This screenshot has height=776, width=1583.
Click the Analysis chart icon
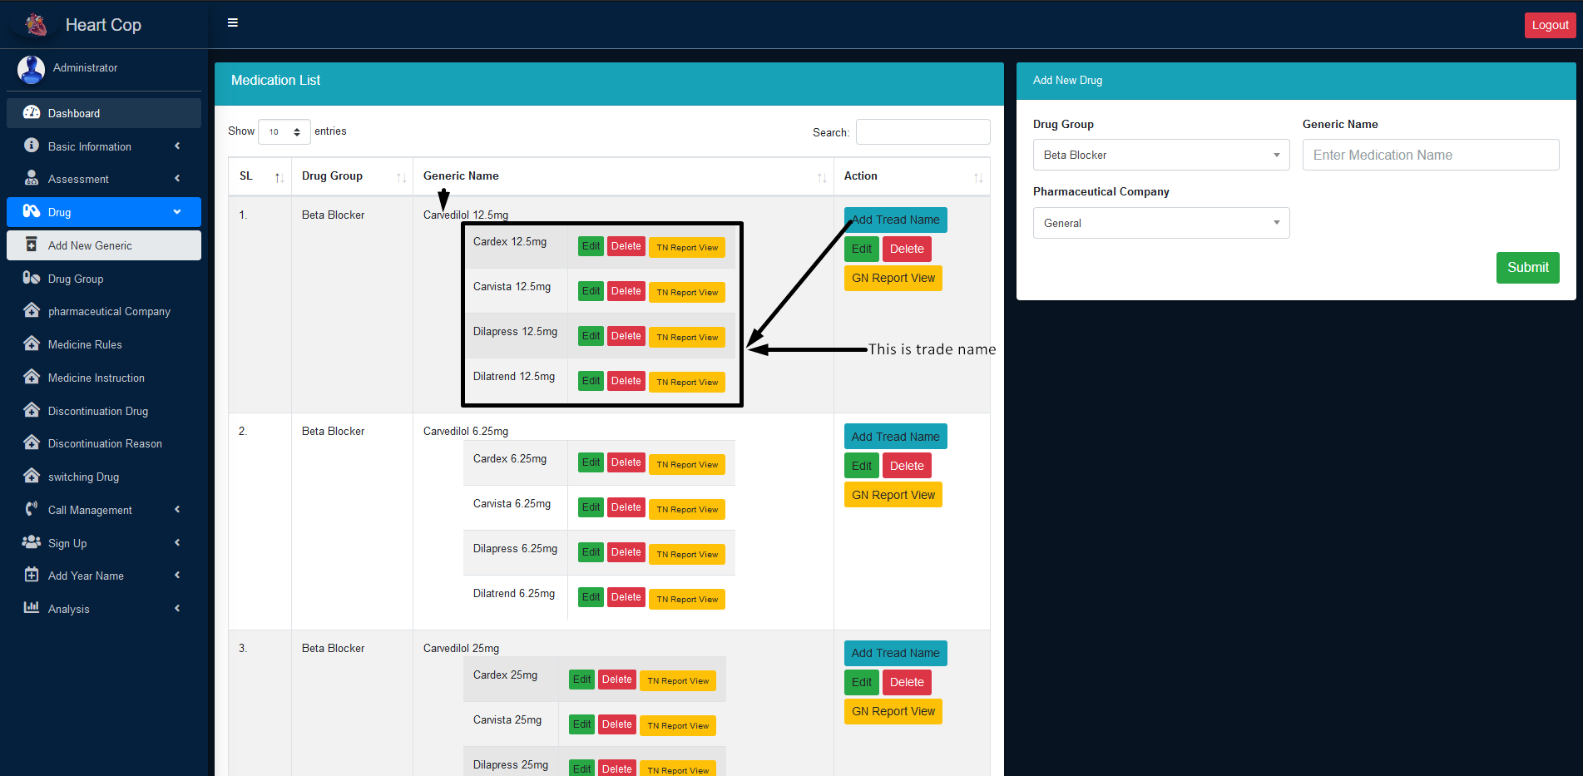32,607
